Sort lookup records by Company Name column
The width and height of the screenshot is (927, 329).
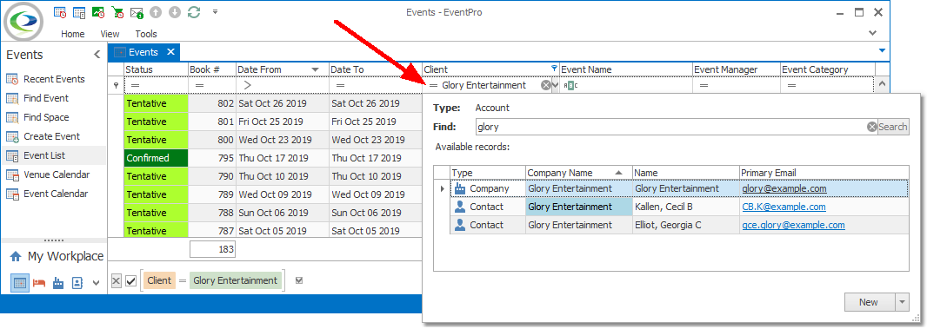click(x=579, y=173)
